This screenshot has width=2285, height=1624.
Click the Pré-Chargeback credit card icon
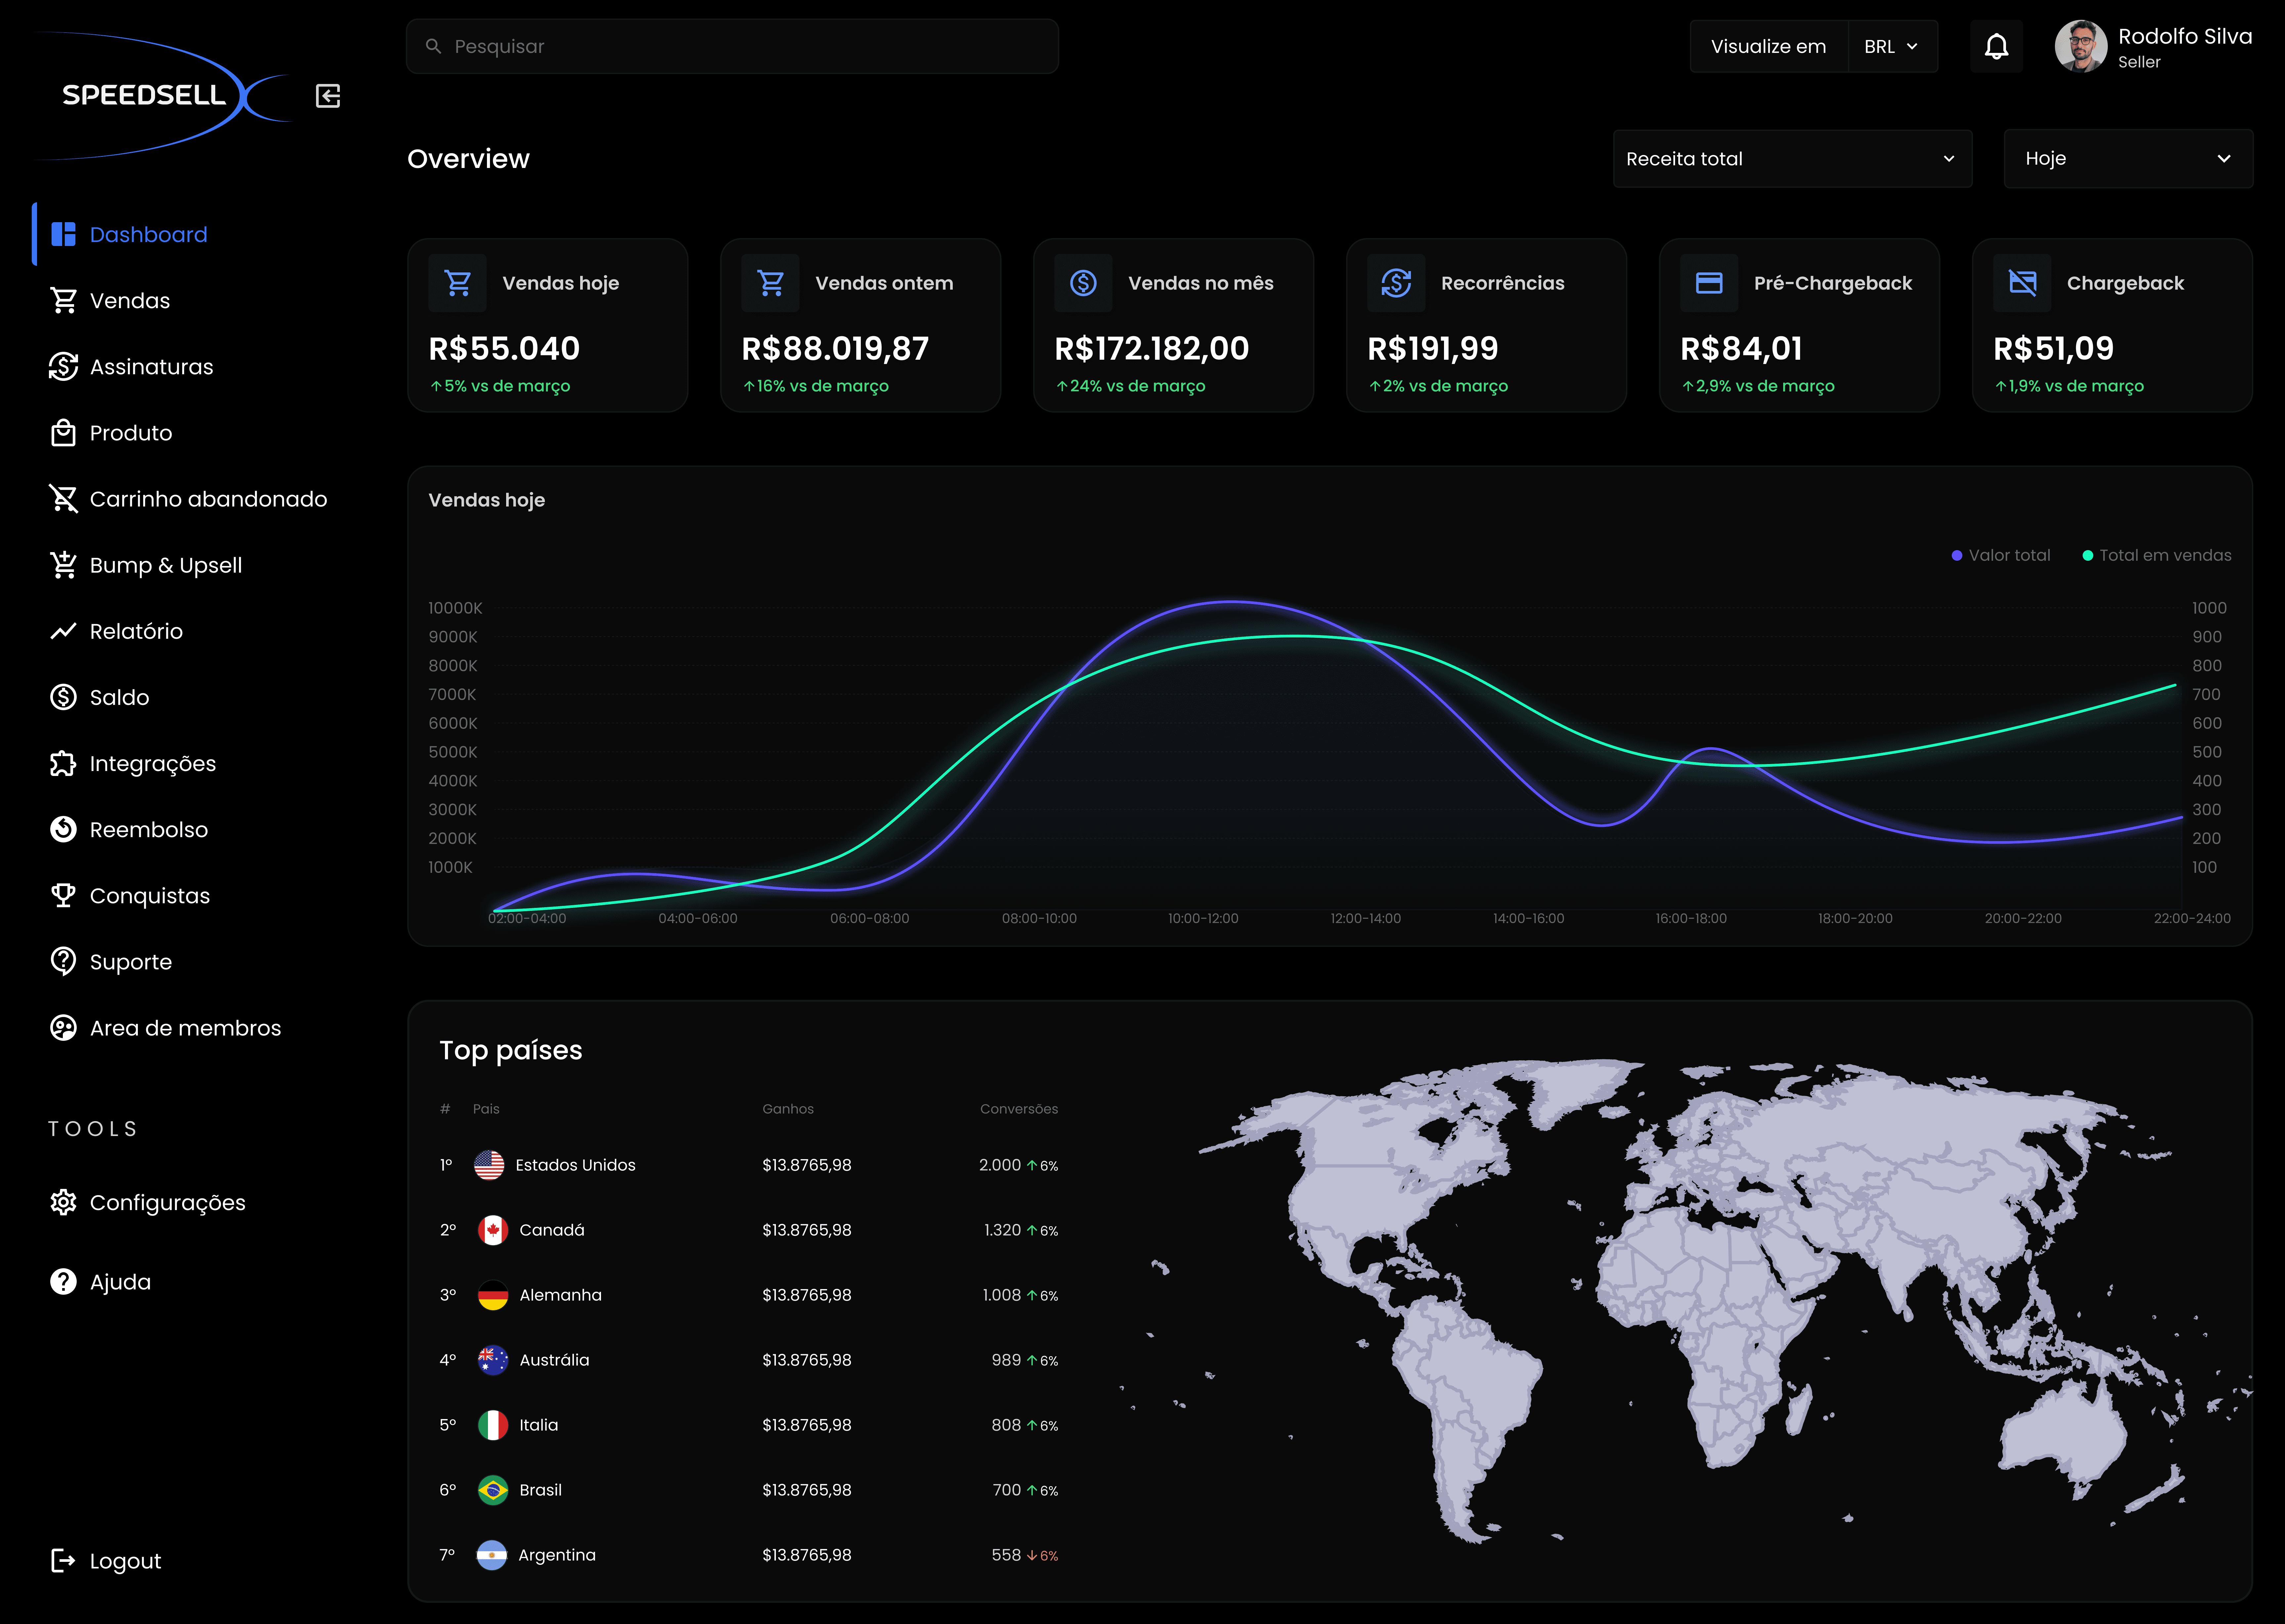pyautogui.click(x=1709, y=283)
